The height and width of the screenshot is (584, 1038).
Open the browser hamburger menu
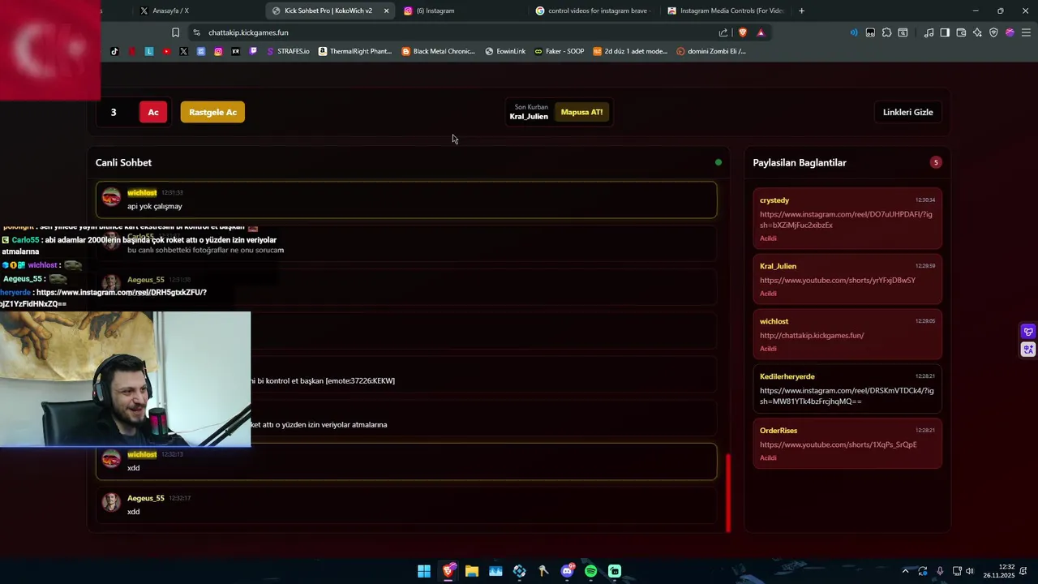point(1026,32)
